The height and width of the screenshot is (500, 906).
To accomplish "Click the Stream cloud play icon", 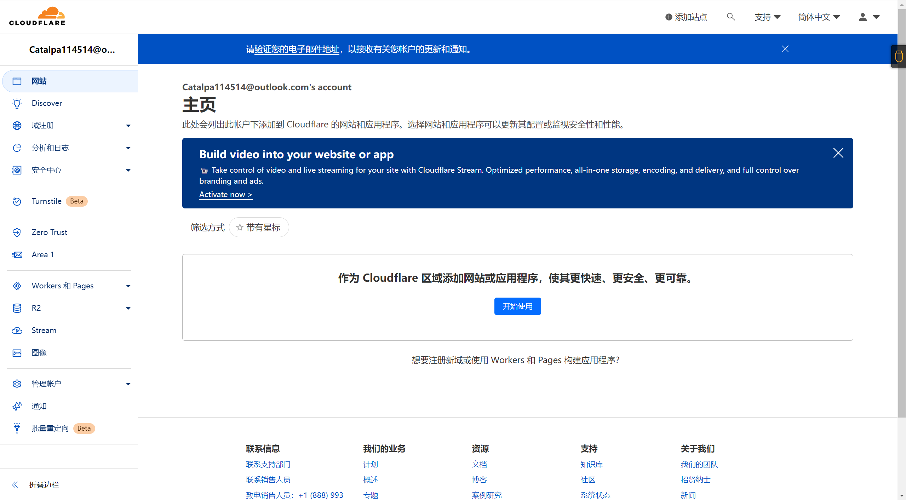I will [17, 331].
